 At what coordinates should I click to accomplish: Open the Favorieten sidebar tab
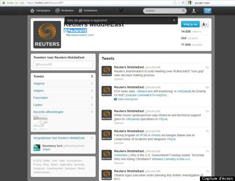pos(63,98)
